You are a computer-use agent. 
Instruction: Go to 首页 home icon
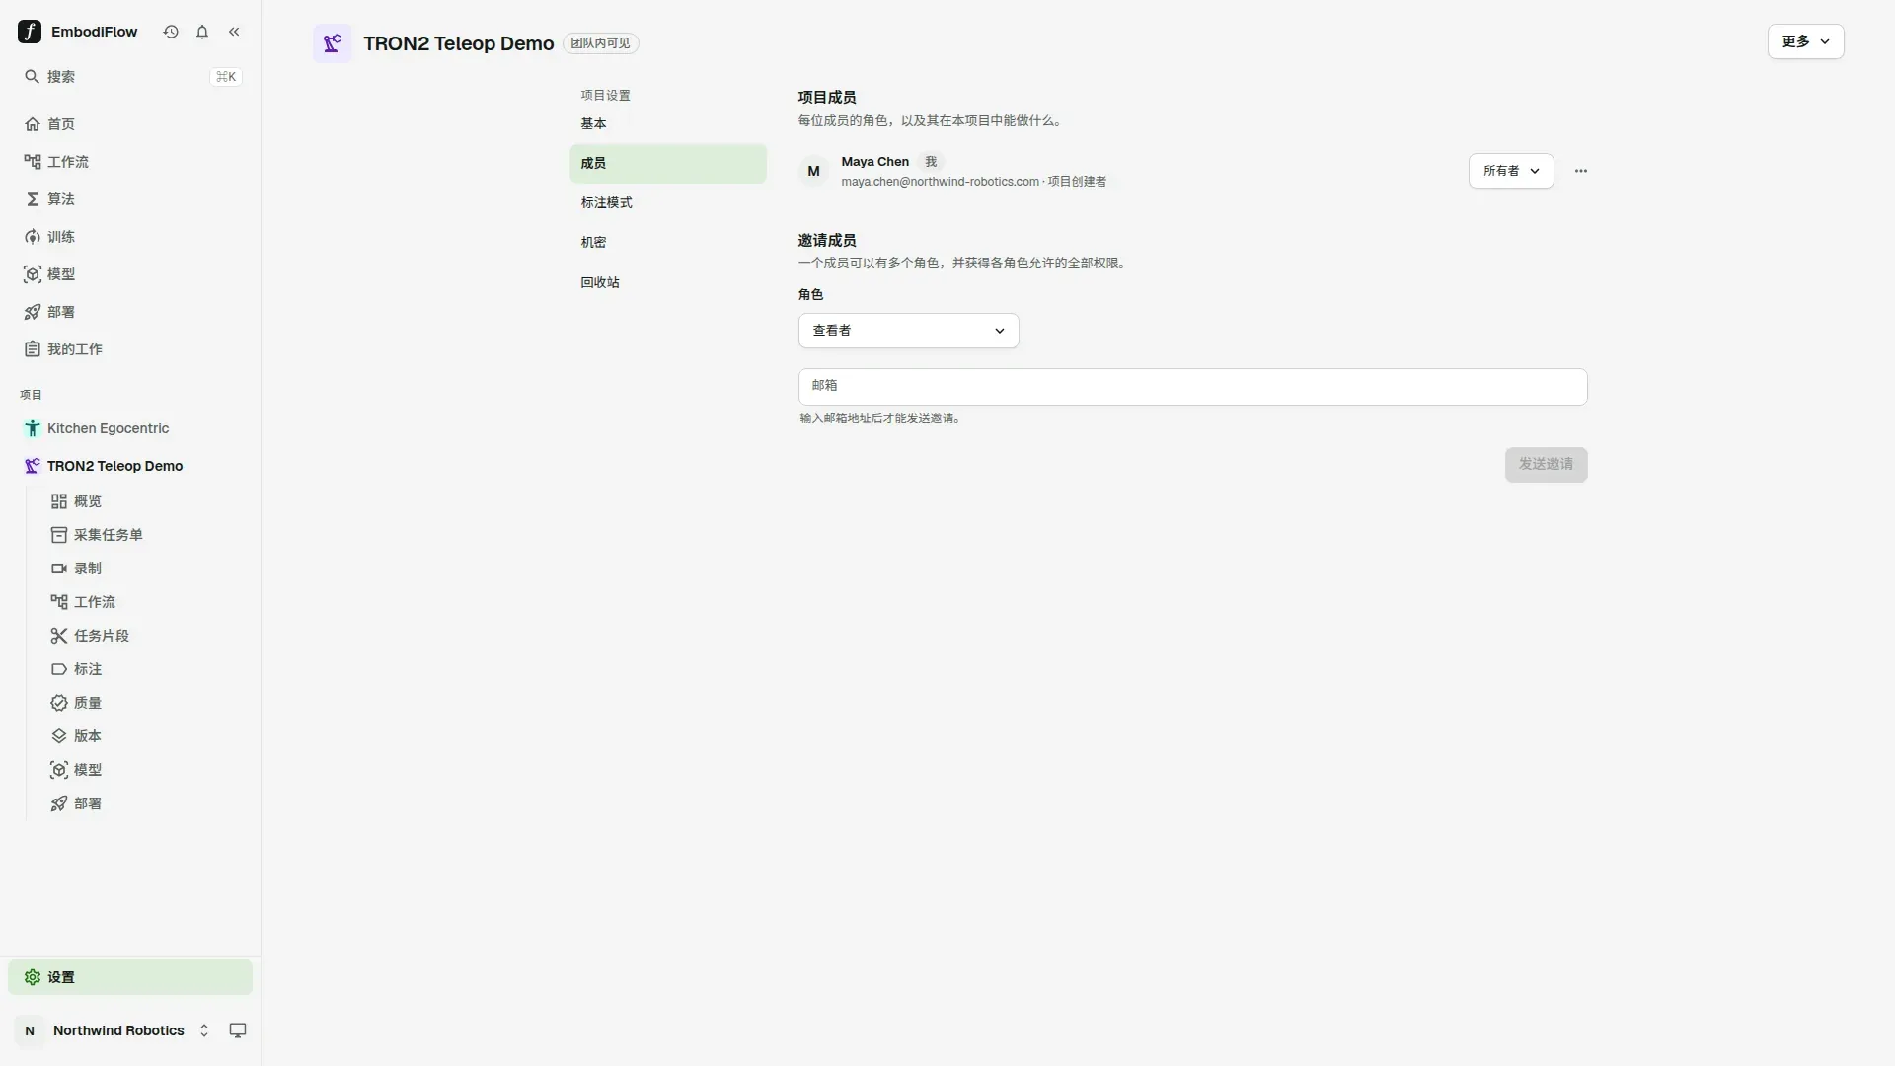[x=33, y=124]
